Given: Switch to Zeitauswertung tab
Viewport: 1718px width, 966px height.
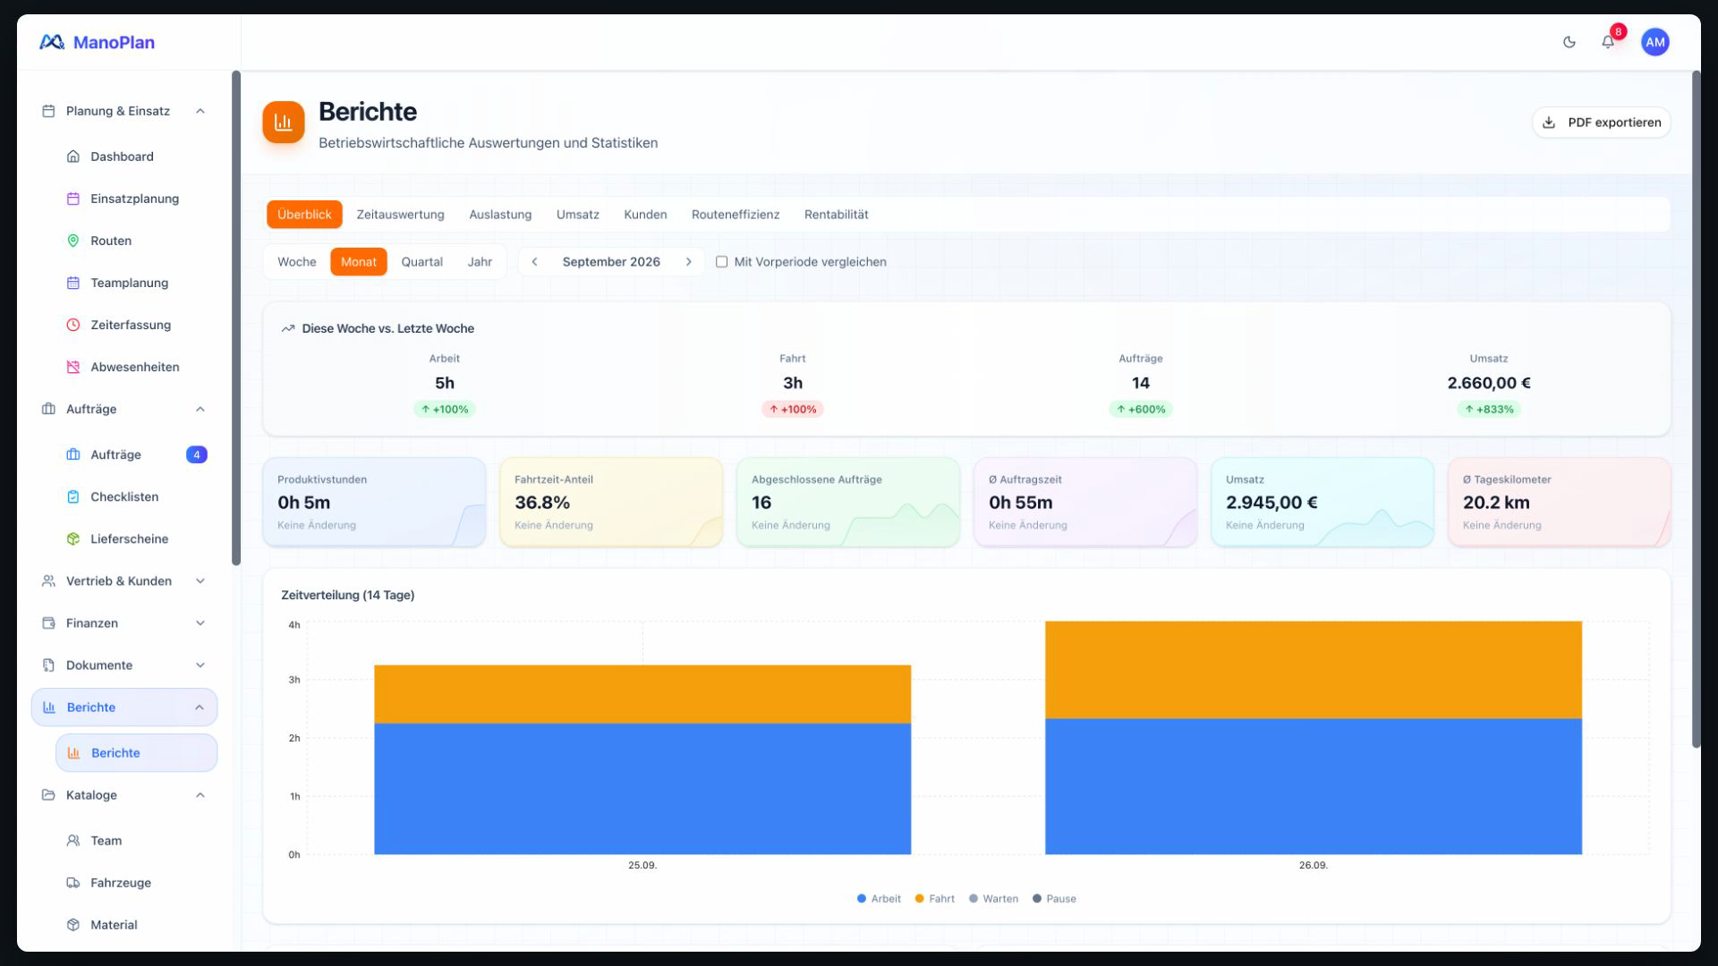Looking at the screenshot, I should pos(400,215).
